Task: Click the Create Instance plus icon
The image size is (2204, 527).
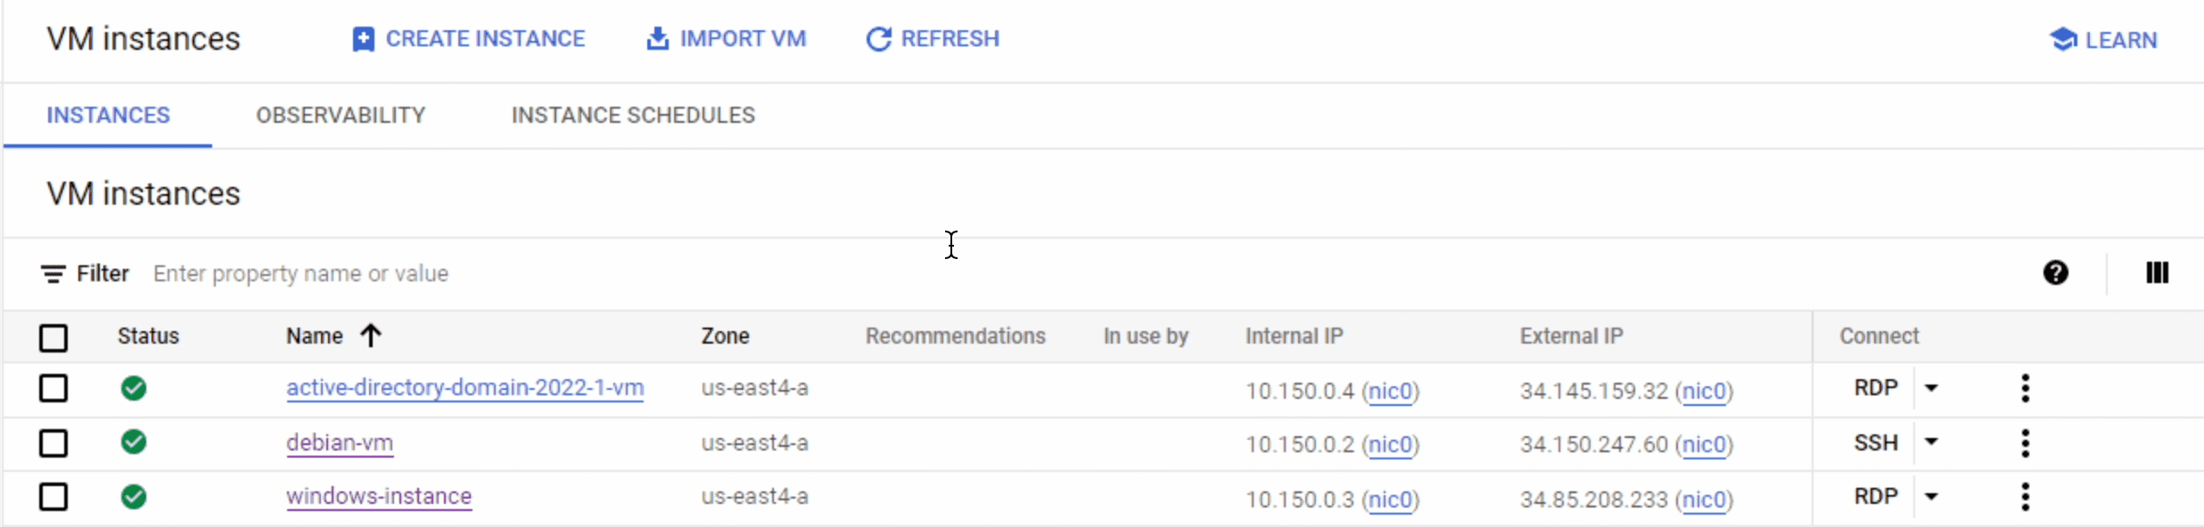Action: pos(363,39)
